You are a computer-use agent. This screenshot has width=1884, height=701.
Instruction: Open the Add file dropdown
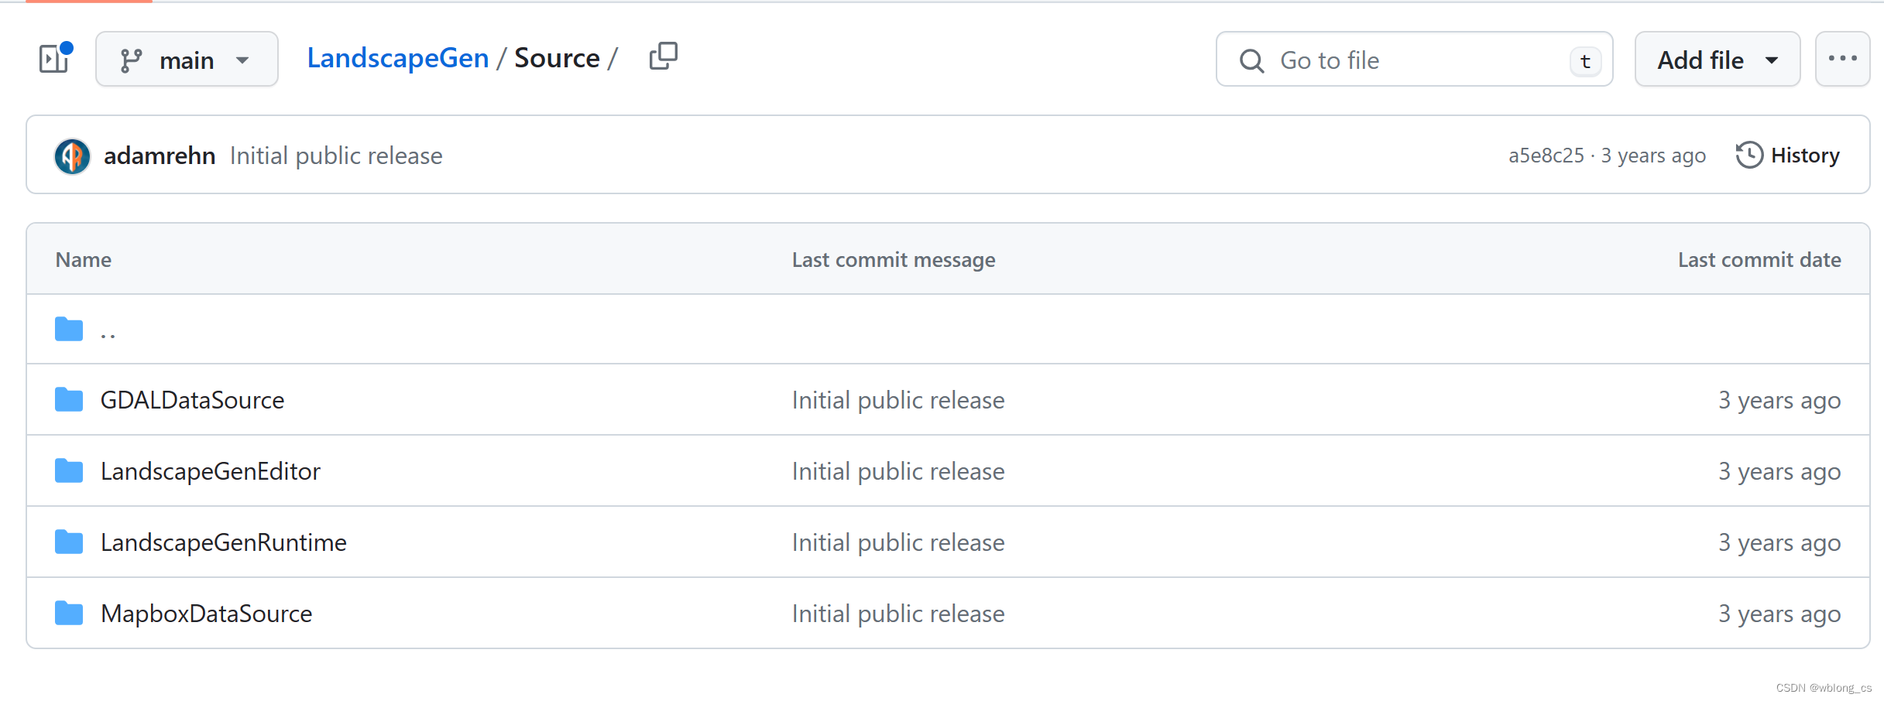pyautogui.click(x=1717, y=60)
